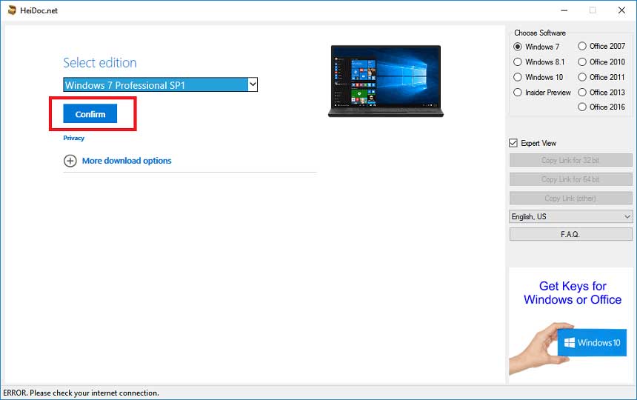The image size is (637, 400).
Task: Choose the Office 2010 radio option
Action: point(582,61)
